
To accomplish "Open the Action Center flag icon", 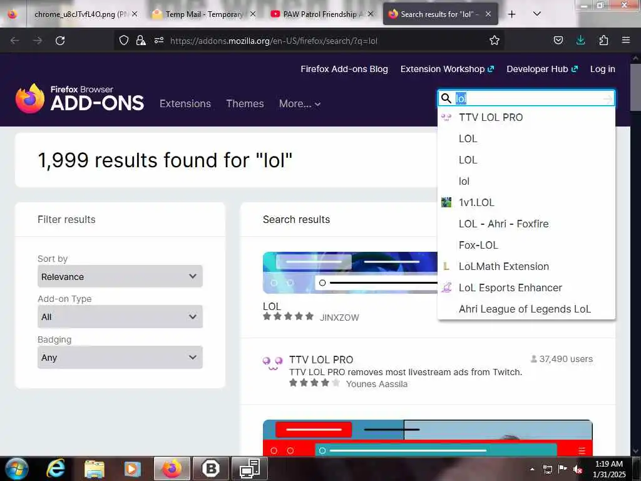I will [x=563, y=469].
